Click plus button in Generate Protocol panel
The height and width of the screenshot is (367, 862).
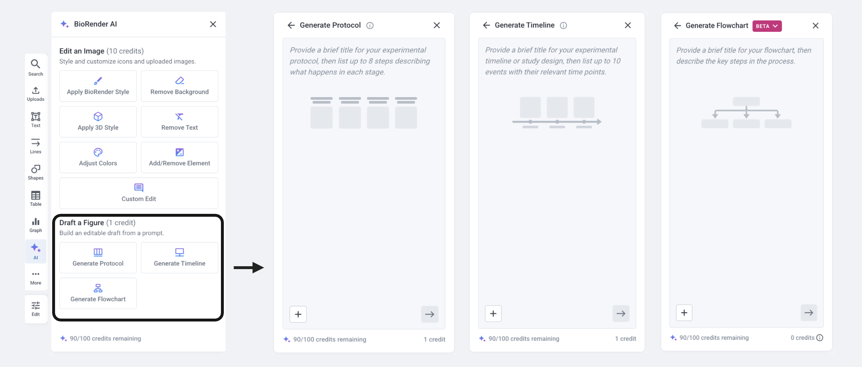pyautogui.click(x=298, y=314)
